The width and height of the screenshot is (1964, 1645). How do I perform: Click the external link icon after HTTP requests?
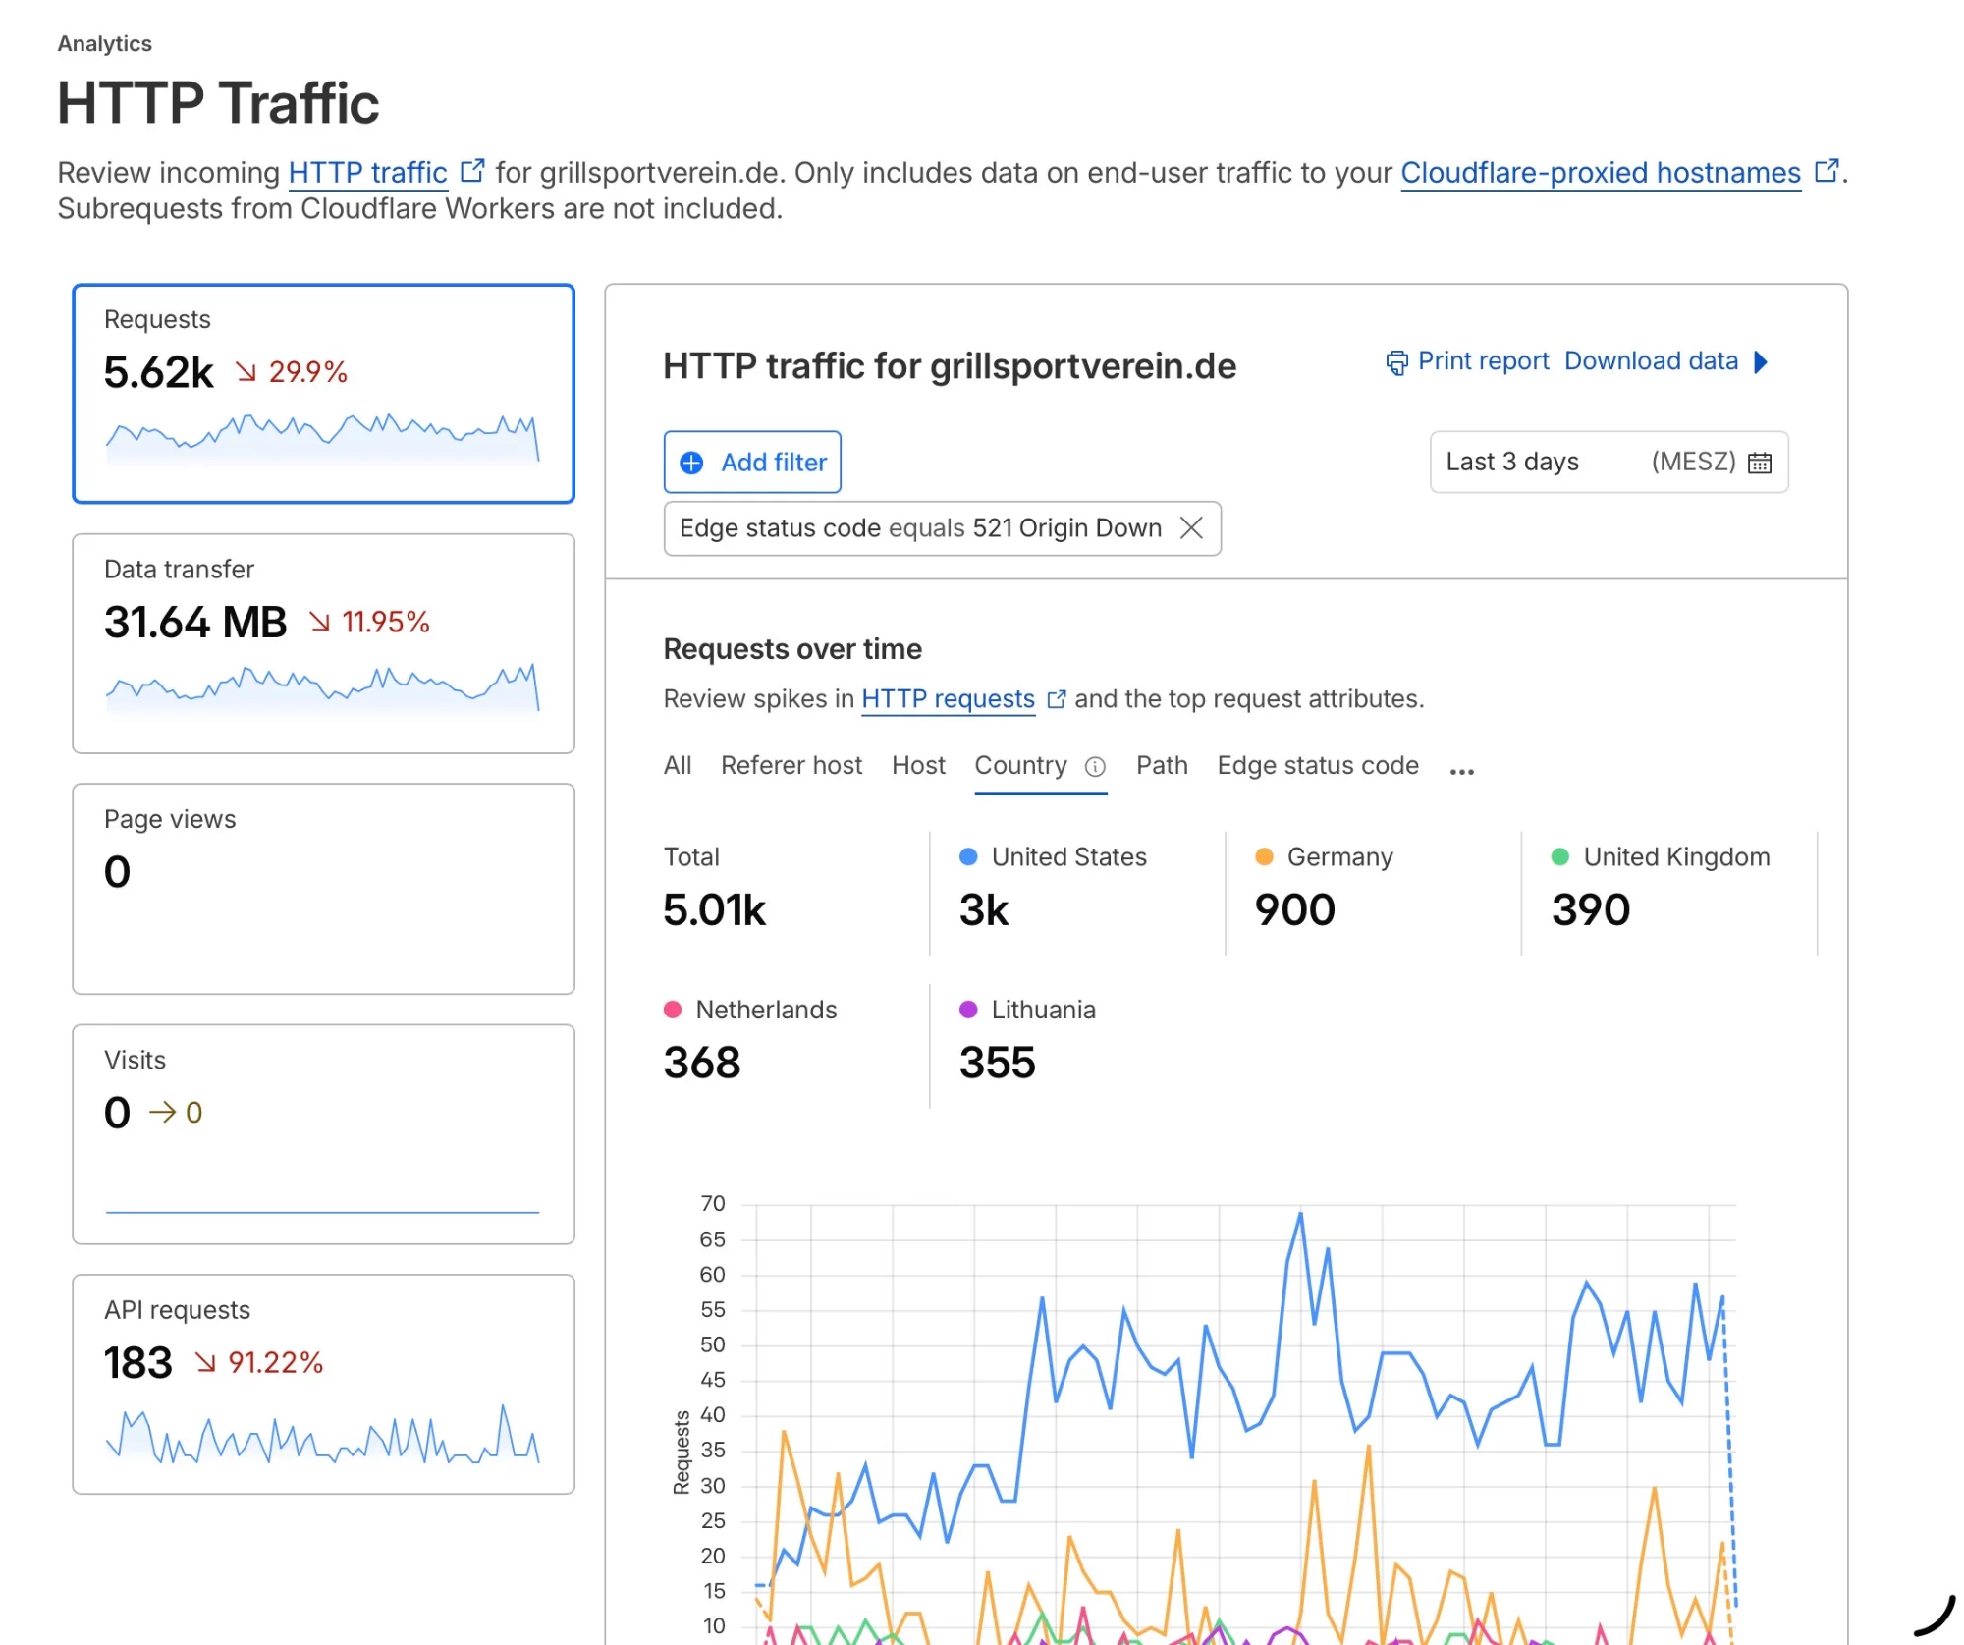point(1057,699)
